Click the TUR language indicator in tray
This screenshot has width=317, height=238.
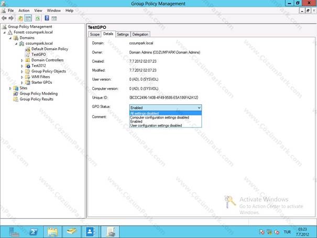[x=287, y=232]
